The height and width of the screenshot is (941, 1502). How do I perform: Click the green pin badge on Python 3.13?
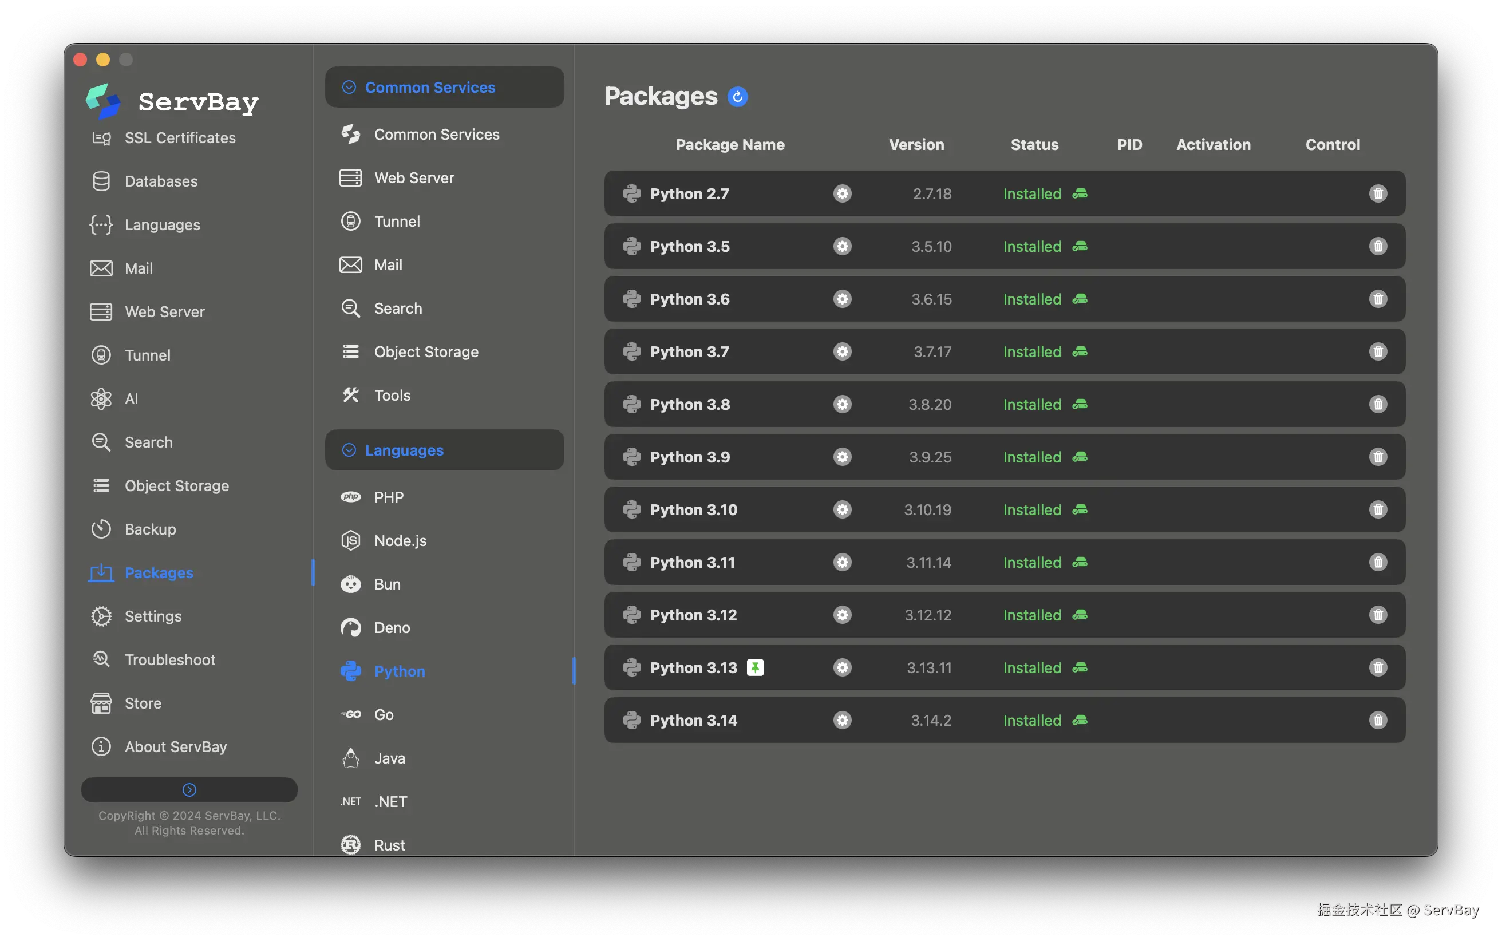[755, 668]
